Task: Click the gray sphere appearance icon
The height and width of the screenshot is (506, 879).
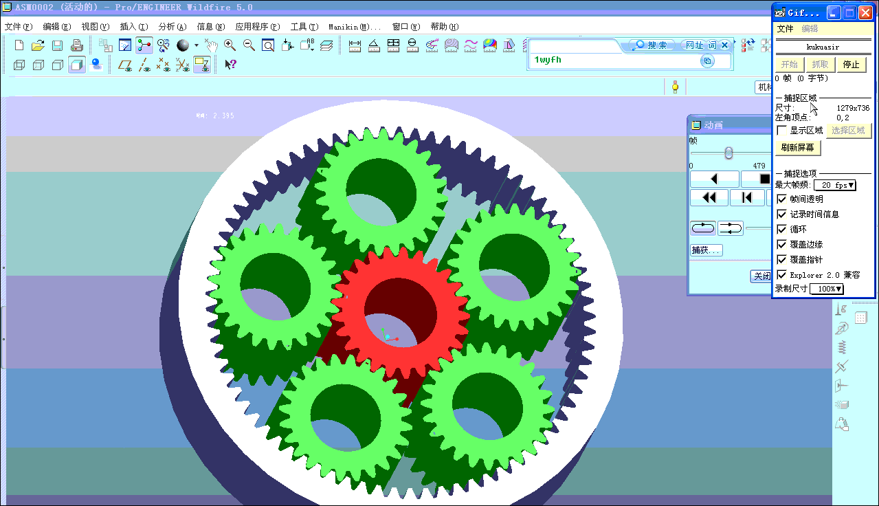Action: point(183,45)
